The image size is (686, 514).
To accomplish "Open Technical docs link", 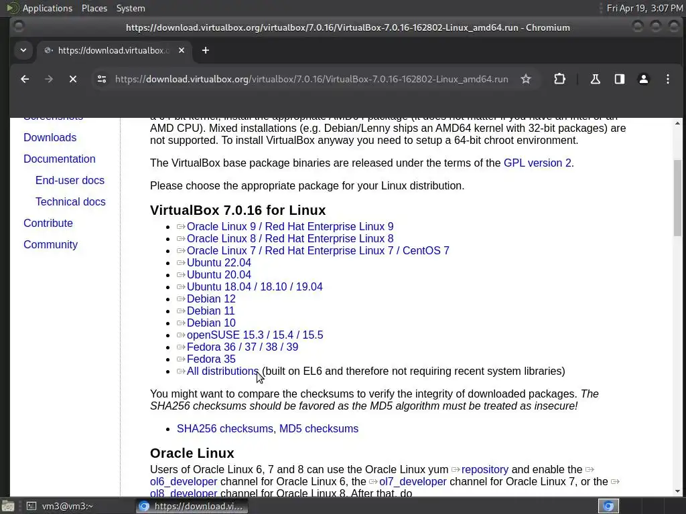I will pos(70,202).
